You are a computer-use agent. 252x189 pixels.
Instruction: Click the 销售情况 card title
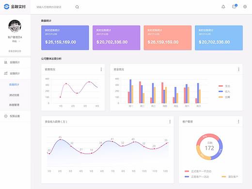point(50,69)
